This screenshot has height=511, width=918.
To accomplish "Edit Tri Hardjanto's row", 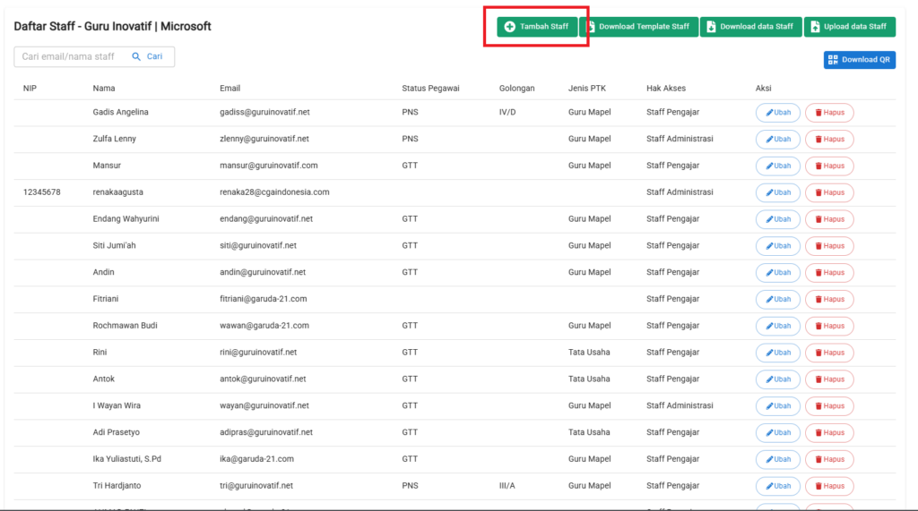I will point(778,487).
